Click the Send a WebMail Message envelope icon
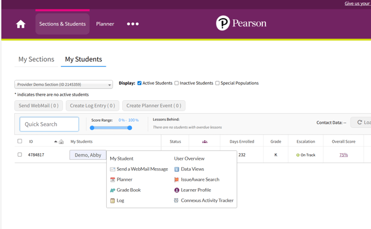The width and height of the screenshot is (371, 229). point(112,169)
